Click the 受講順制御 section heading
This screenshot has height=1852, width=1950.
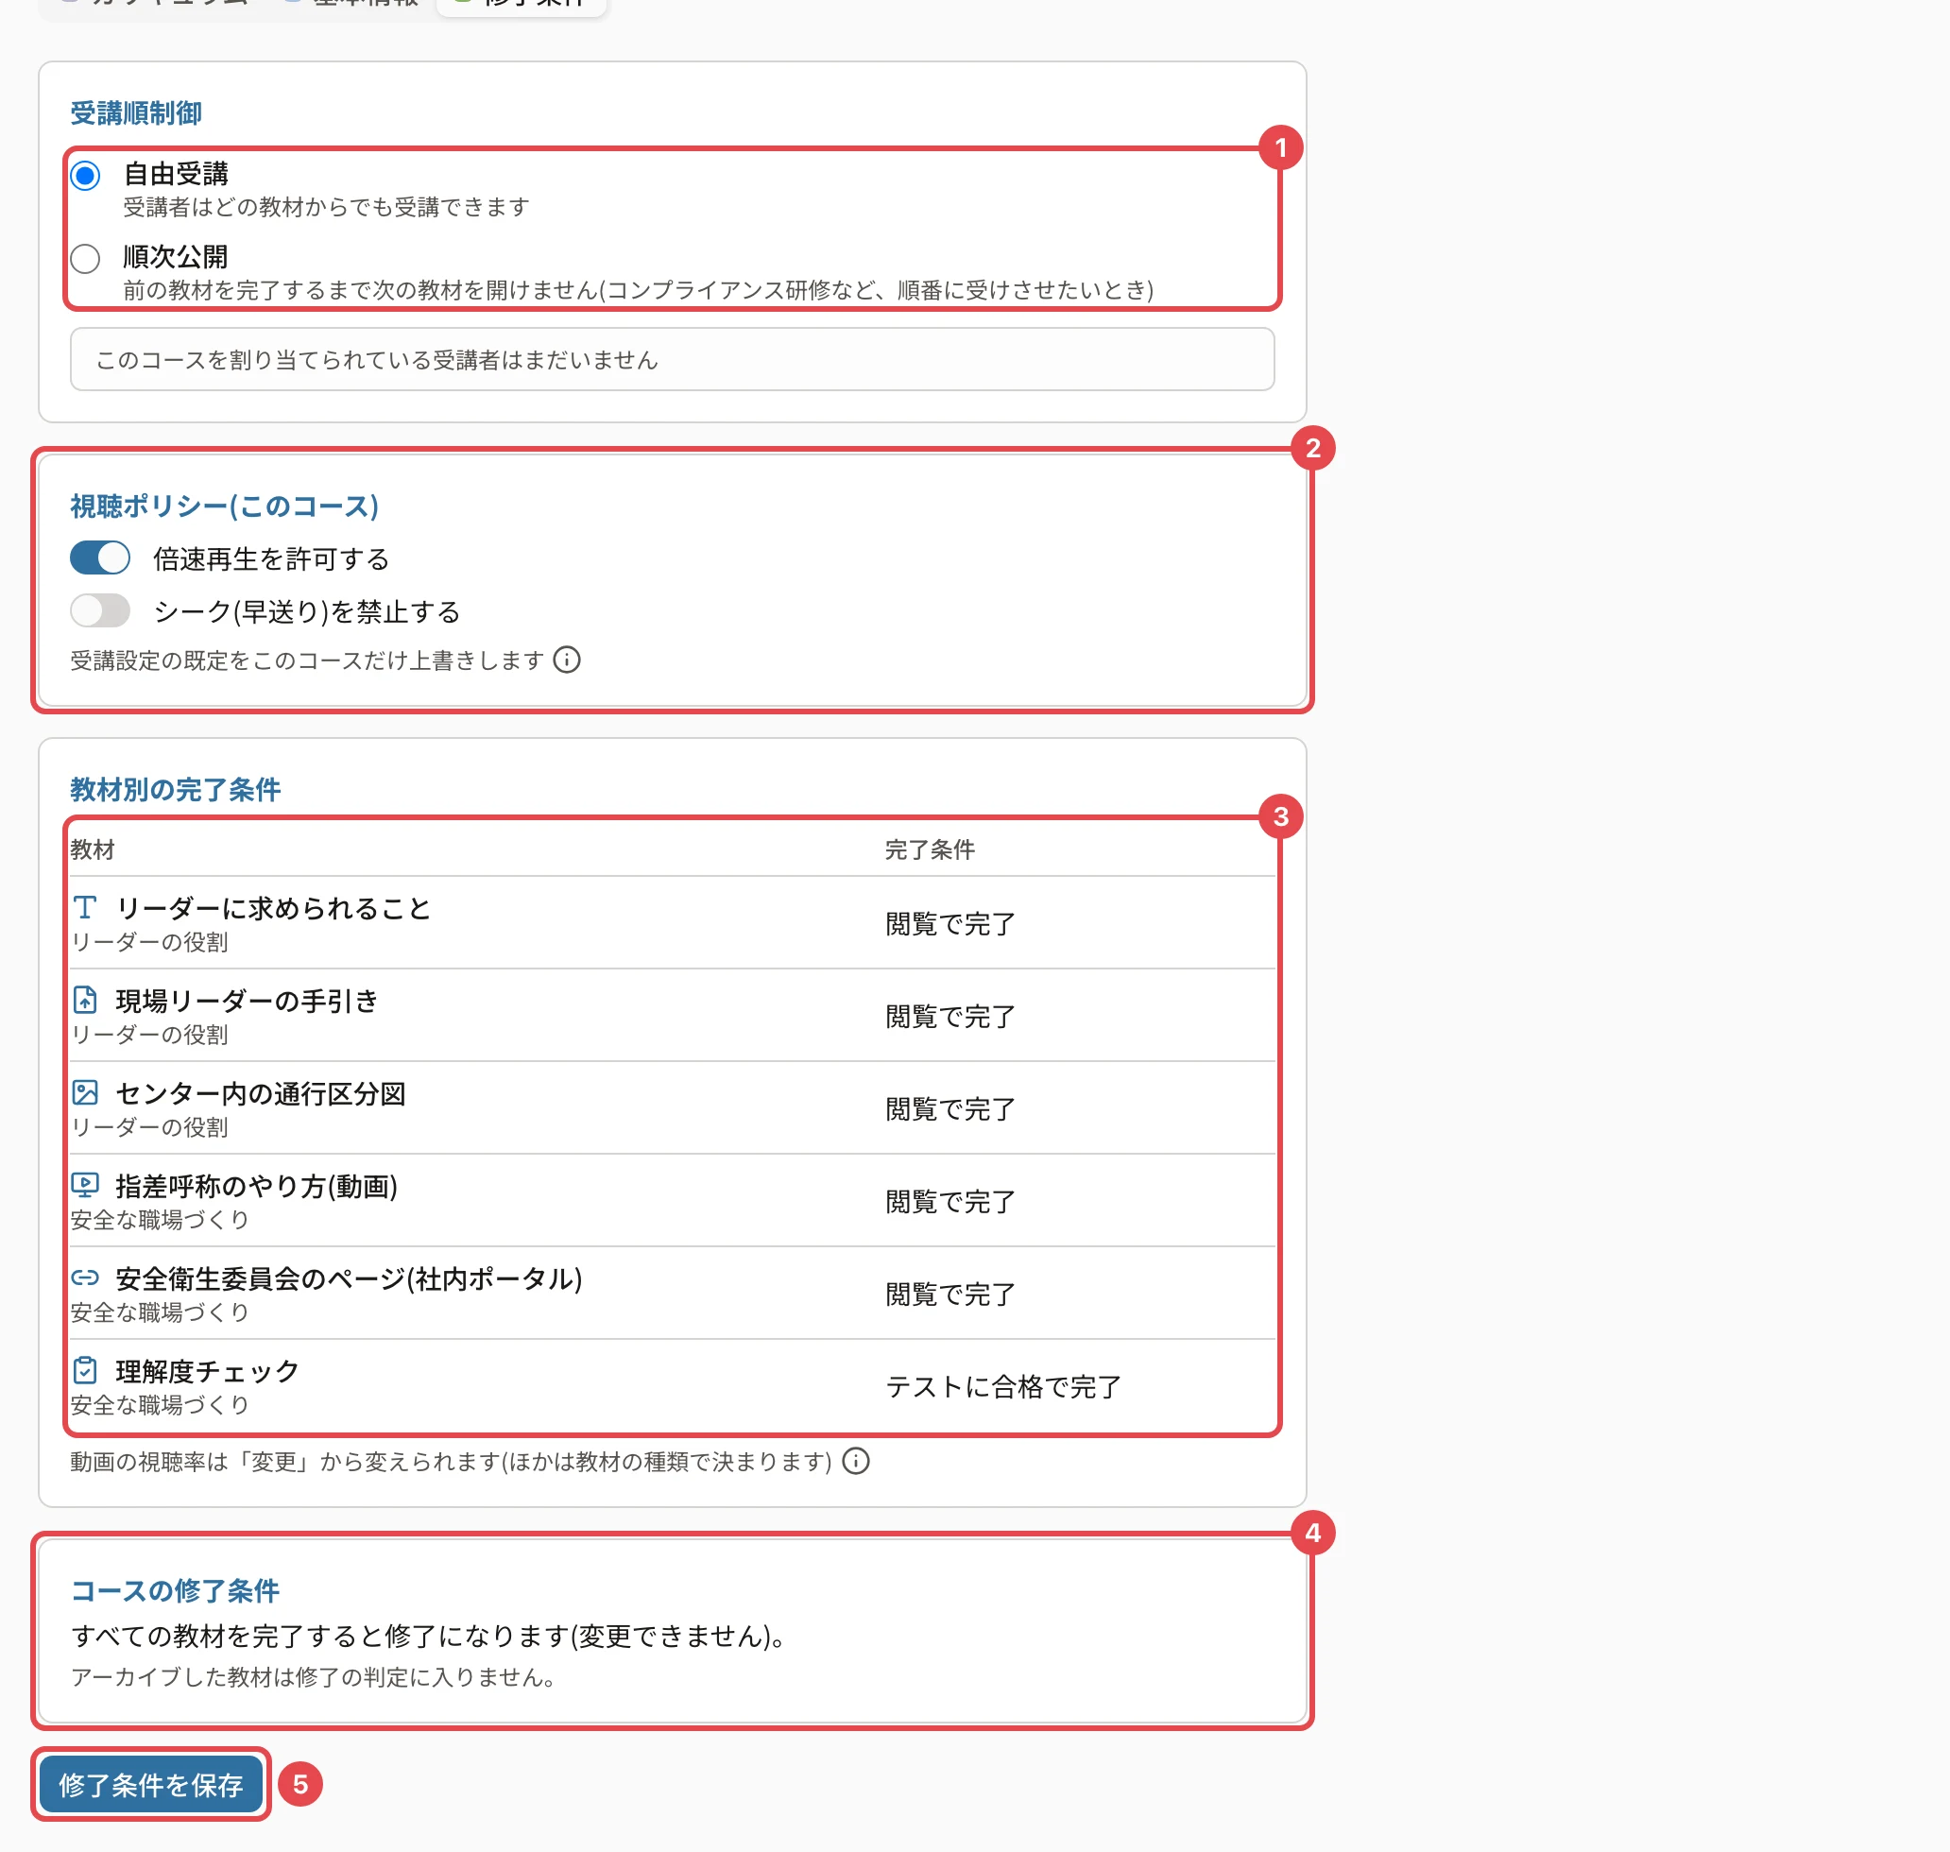click(x=136, y=113)
